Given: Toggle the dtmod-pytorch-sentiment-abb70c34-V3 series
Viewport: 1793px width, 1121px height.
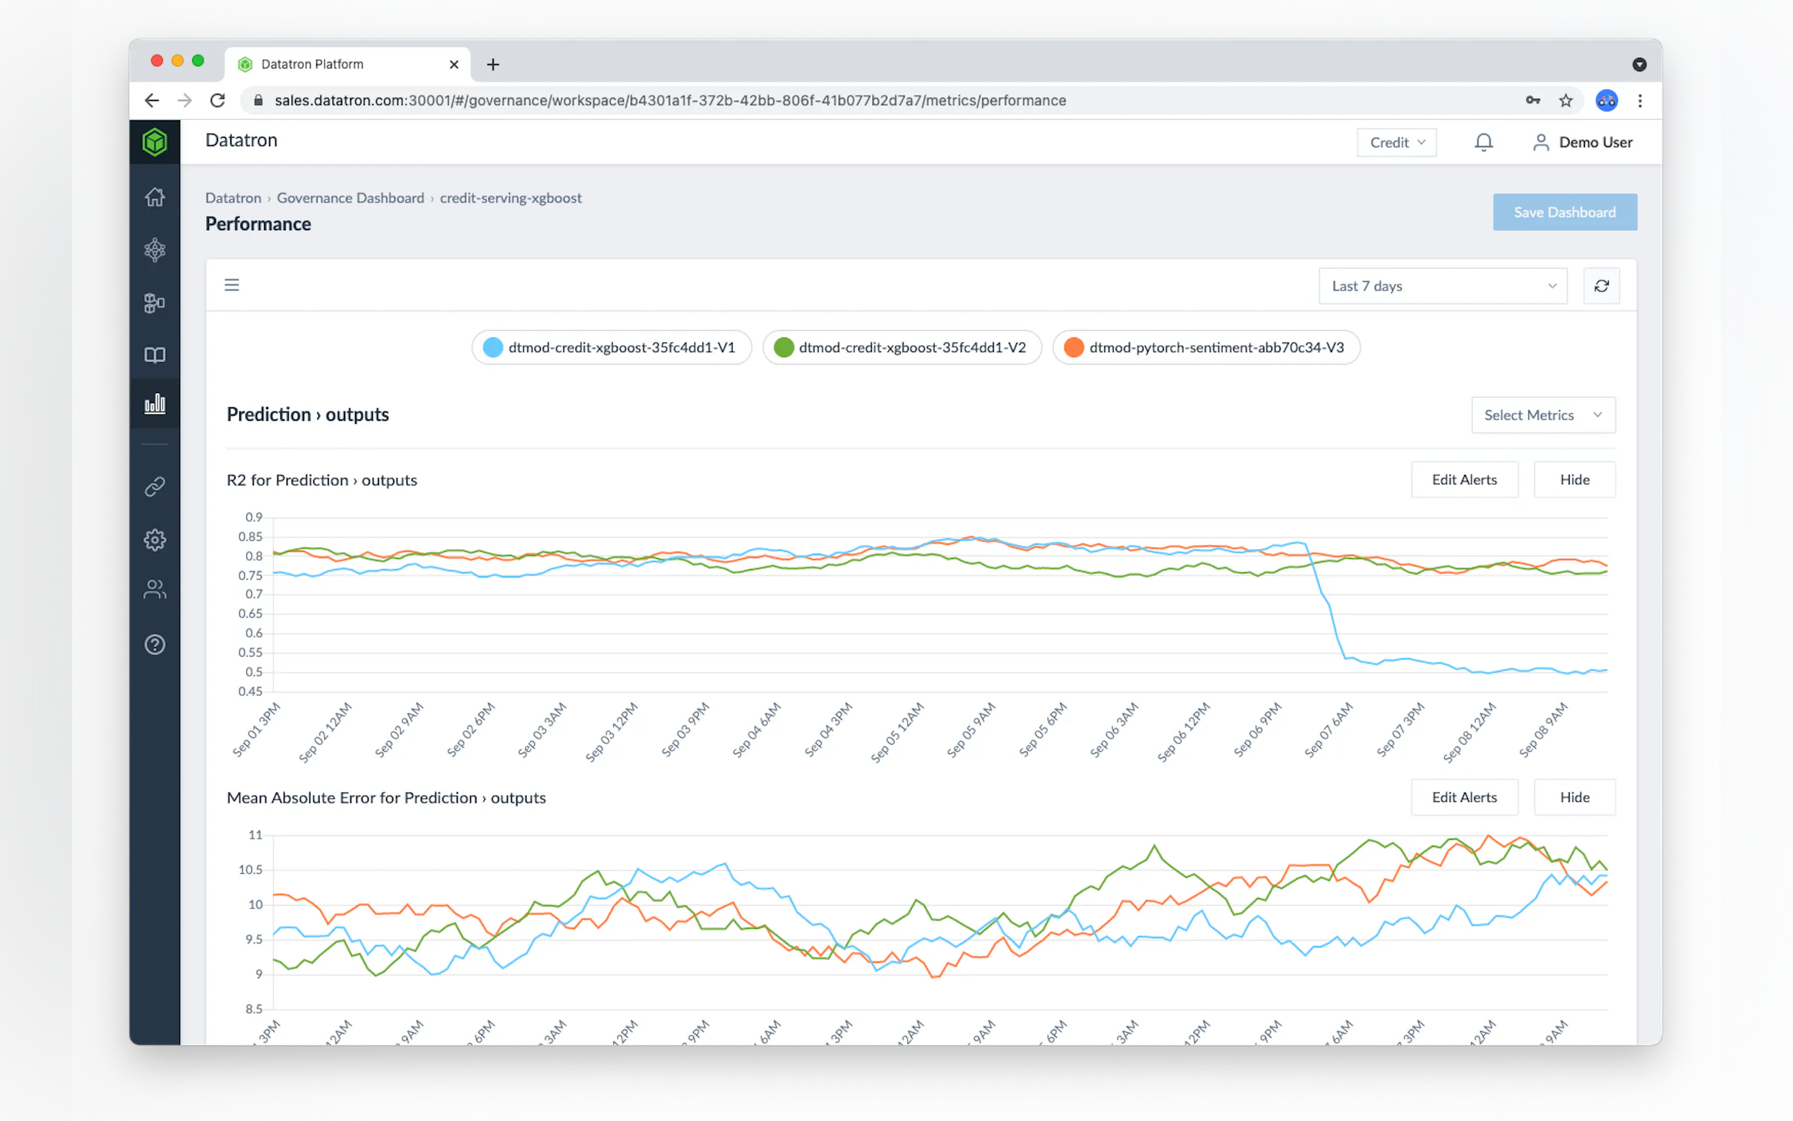Looking at the screenshot, I should click(x=1205, y=348).
